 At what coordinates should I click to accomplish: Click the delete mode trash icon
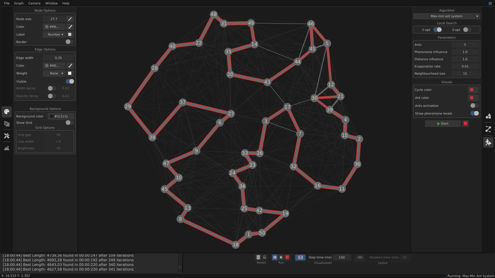258,257
